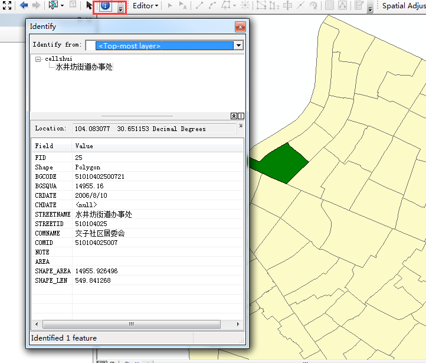
Task: Click the Select Elements arrow tool
Action: (x=89, y=6)
